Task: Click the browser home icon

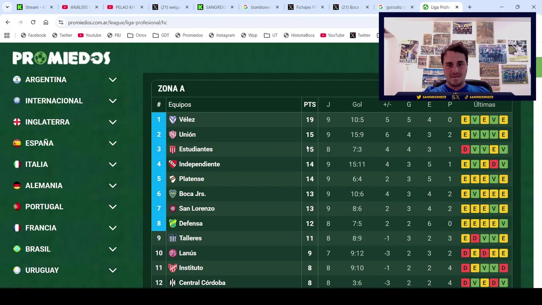Action: (46, 22)
